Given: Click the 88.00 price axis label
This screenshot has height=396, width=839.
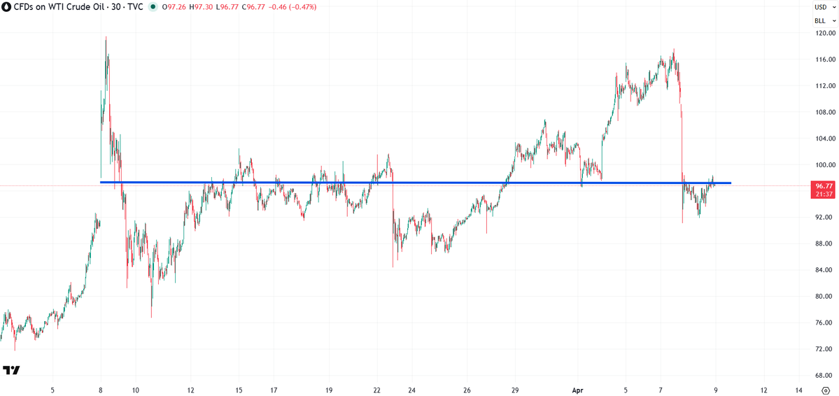Looking at the screenshot, I should (x=824, y=243).
